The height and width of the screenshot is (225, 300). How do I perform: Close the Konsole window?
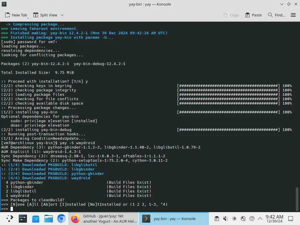(296, 4)
